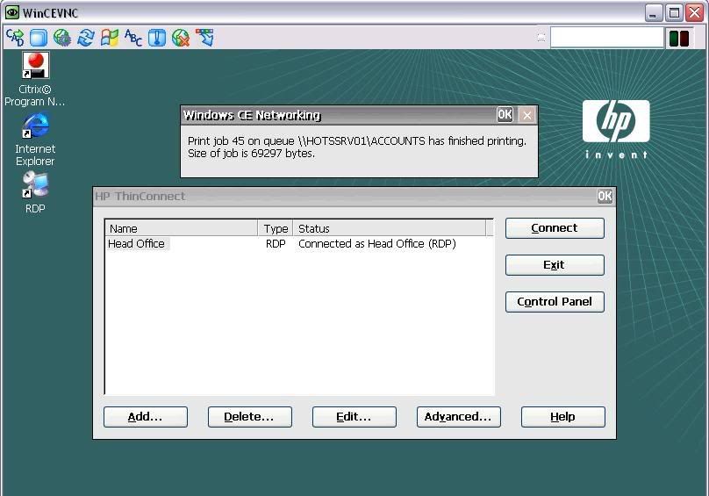Image resolution: width=709 pixels, height=496 pixels.
Task: Click the Exit button in ThinConnect
Action: [555, 265]
